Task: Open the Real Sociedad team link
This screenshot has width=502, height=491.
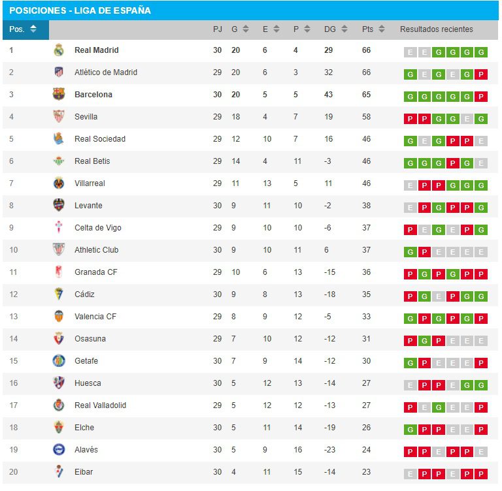Action: 100,139
